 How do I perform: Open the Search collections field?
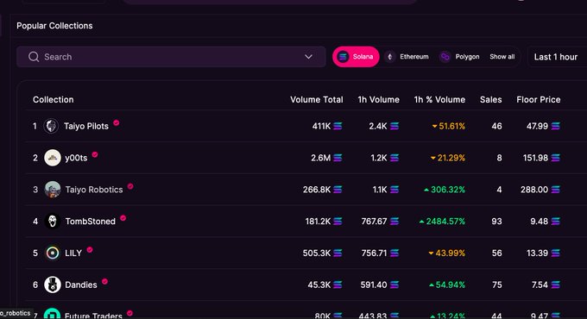point(171,57)
